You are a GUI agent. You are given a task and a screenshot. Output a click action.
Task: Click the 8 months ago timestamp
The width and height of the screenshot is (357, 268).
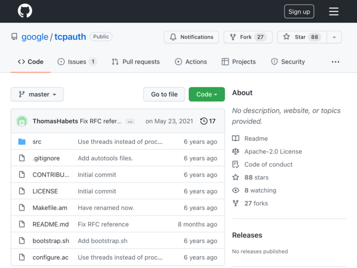point(197,224)
